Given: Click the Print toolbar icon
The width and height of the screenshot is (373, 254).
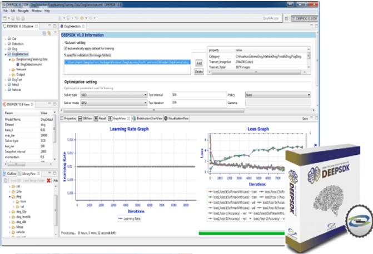Looking at the screenshot, I should (x=23, y=18).
